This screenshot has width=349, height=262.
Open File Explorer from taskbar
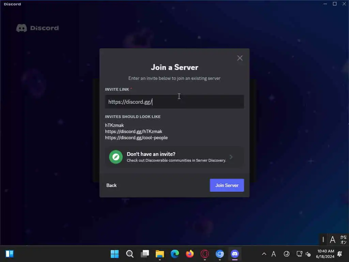pyautogui.click(x=160, y=254)
